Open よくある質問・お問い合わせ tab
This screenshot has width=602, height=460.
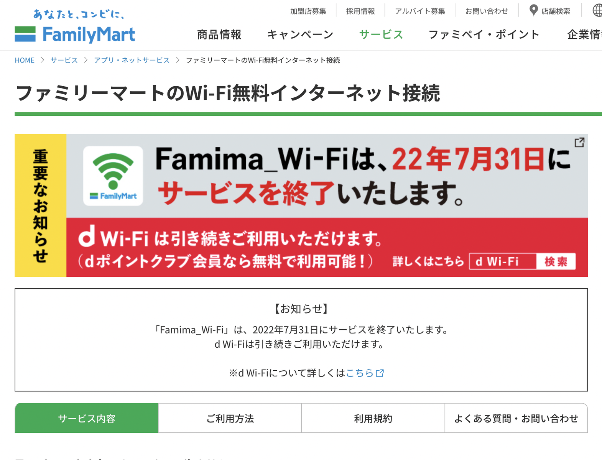tap(516, 418)
